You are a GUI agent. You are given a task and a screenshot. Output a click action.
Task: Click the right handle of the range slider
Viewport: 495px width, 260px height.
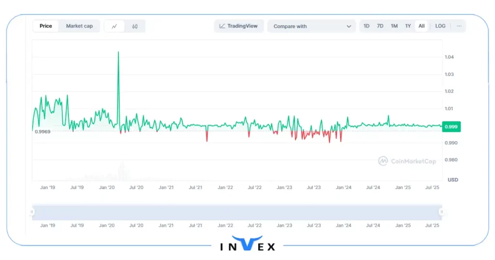click(442, 212)
